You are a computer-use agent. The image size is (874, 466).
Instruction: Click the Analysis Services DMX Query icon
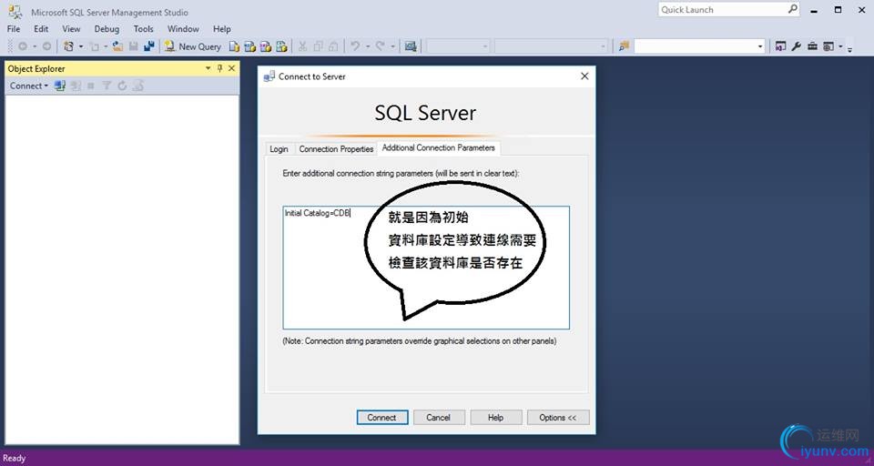pyautogui.click(x=266, y=46)
